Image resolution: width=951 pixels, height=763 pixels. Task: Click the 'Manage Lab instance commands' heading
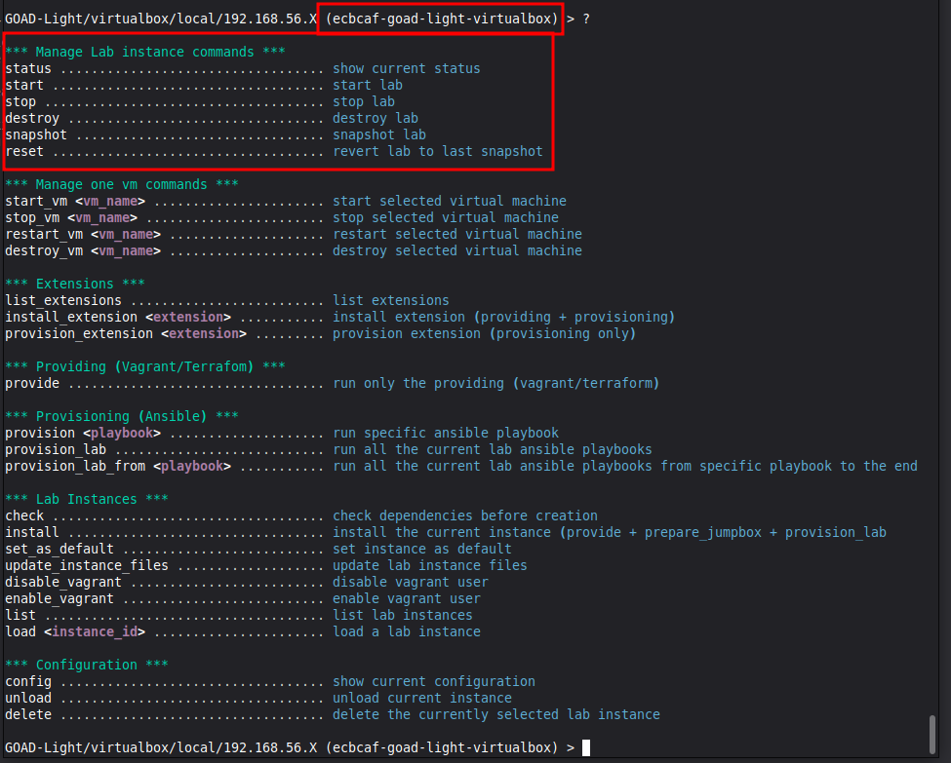(x=145, y=52)
